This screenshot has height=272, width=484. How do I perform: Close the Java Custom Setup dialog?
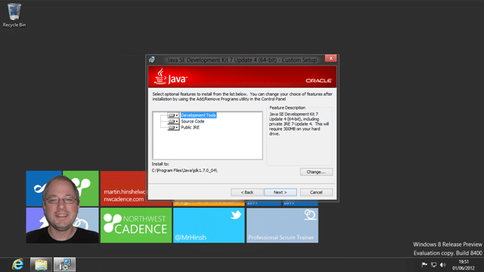click(x=330, y=58)
